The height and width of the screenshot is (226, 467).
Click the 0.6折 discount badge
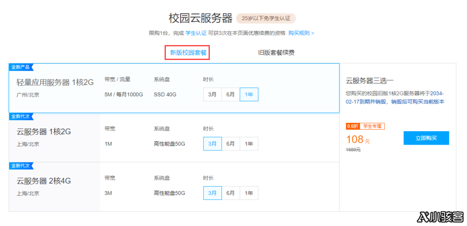pyautogui.click(x=353, y=126)
